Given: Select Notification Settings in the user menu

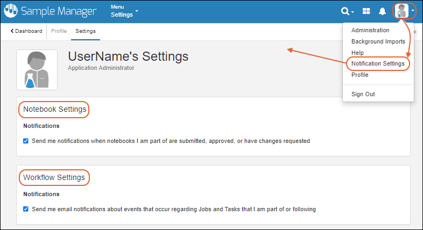Looking at the screenshot, I should pyautogui.click(x=377, y=63).
